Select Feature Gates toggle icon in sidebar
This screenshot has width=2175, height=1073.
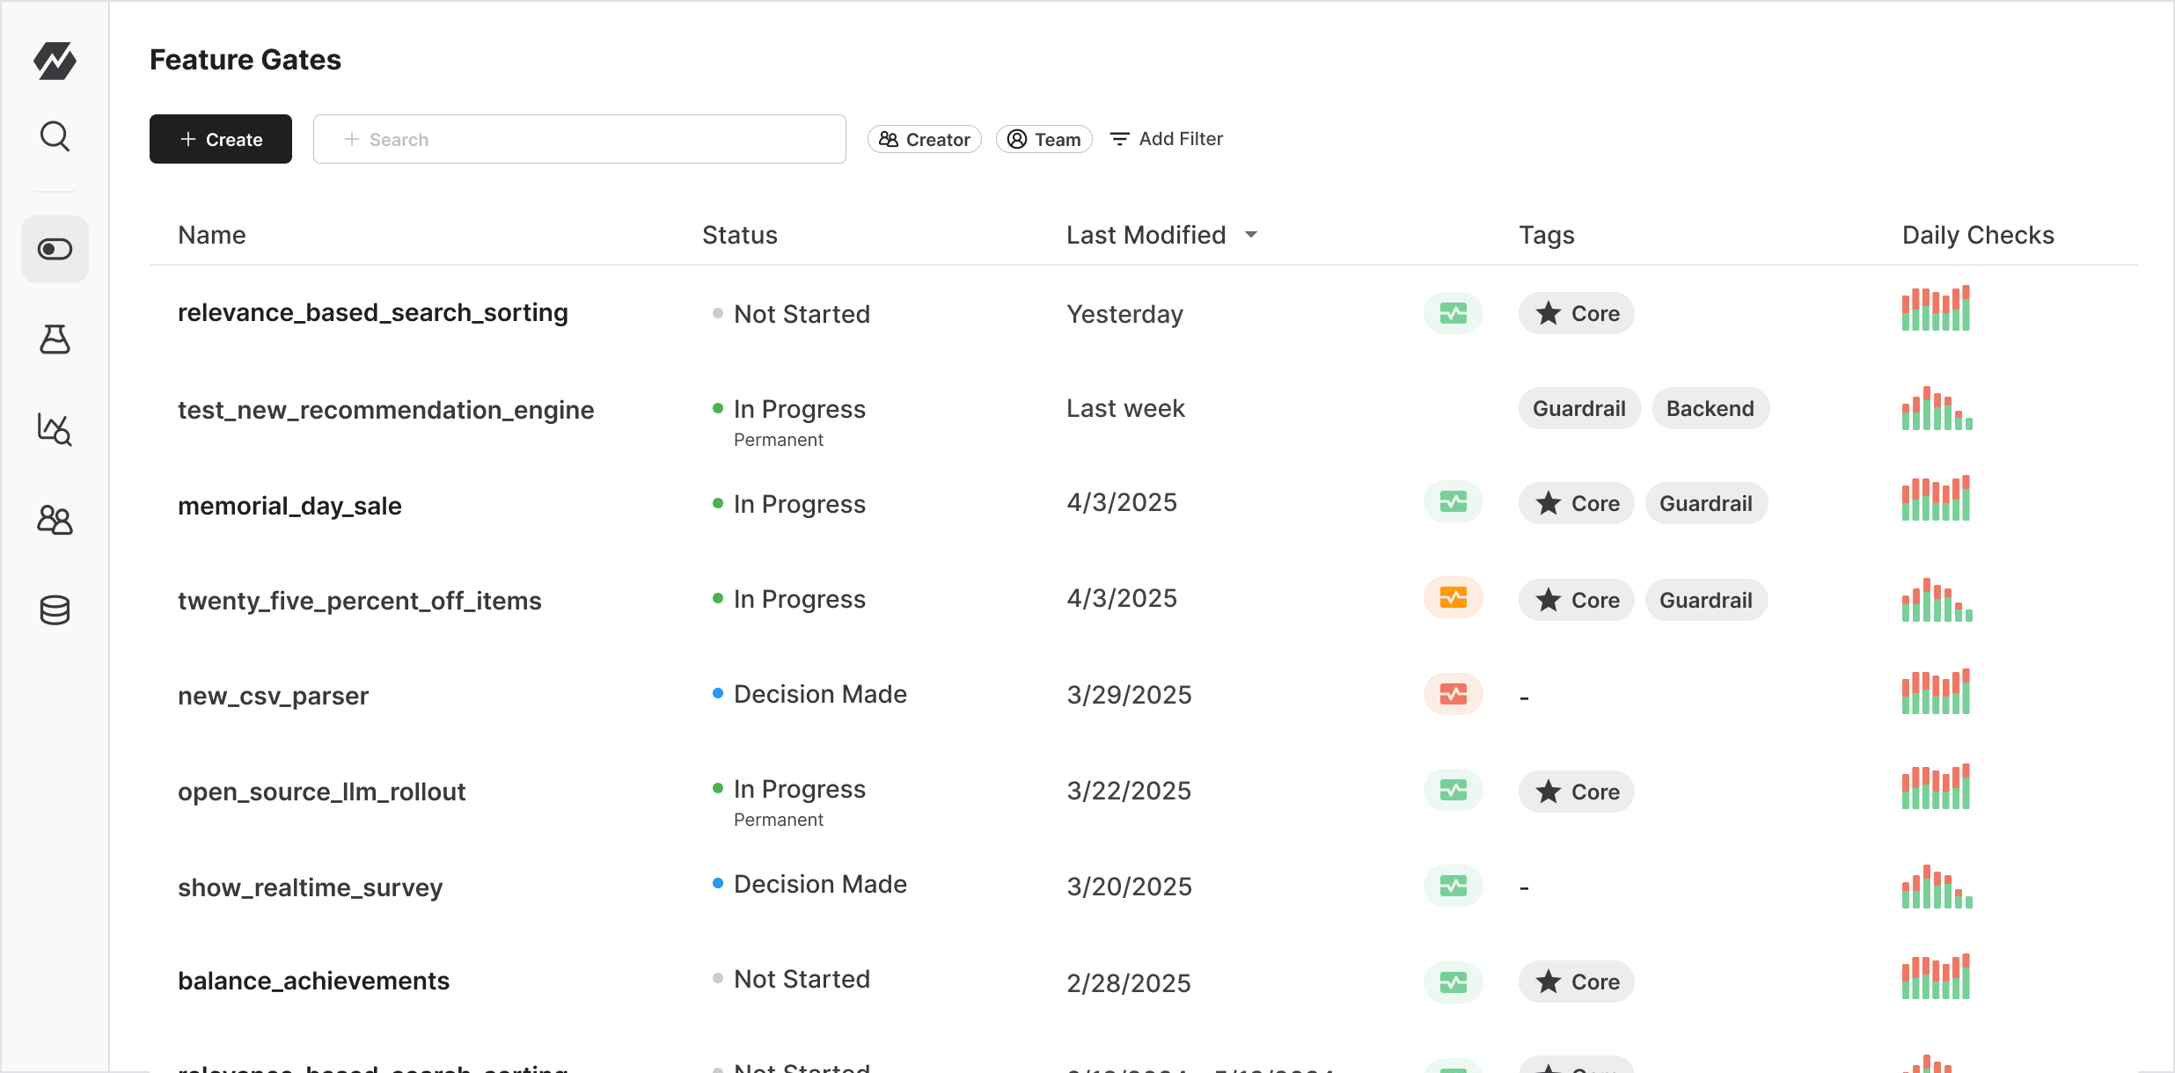(55, 250)
